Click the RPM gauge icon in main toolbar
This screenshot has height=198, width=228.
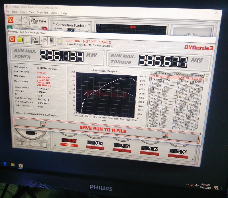[26, 20]
